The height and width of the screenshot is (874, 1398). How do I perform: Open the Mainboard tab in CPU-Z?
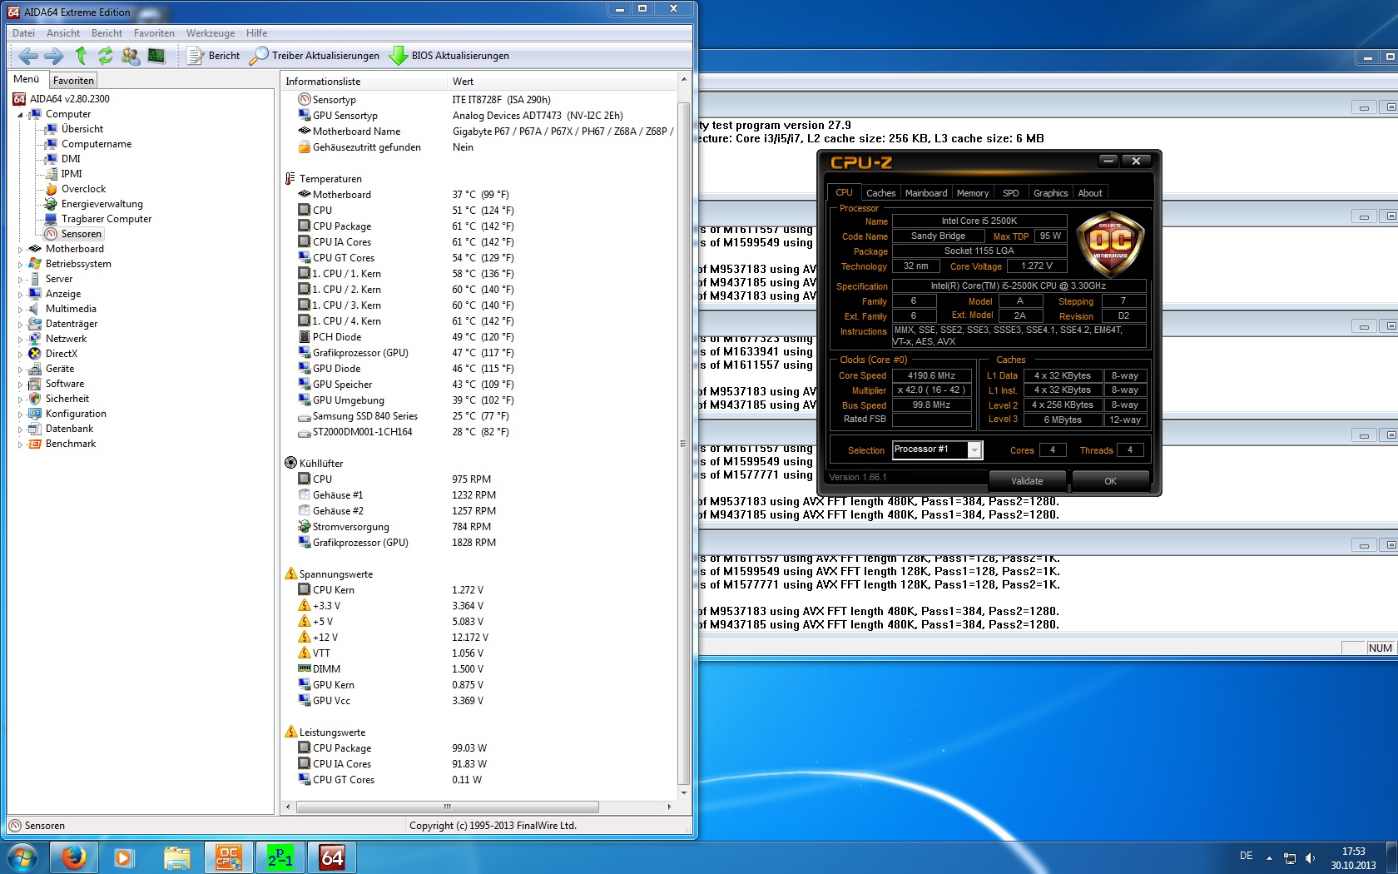click(926, 193)
